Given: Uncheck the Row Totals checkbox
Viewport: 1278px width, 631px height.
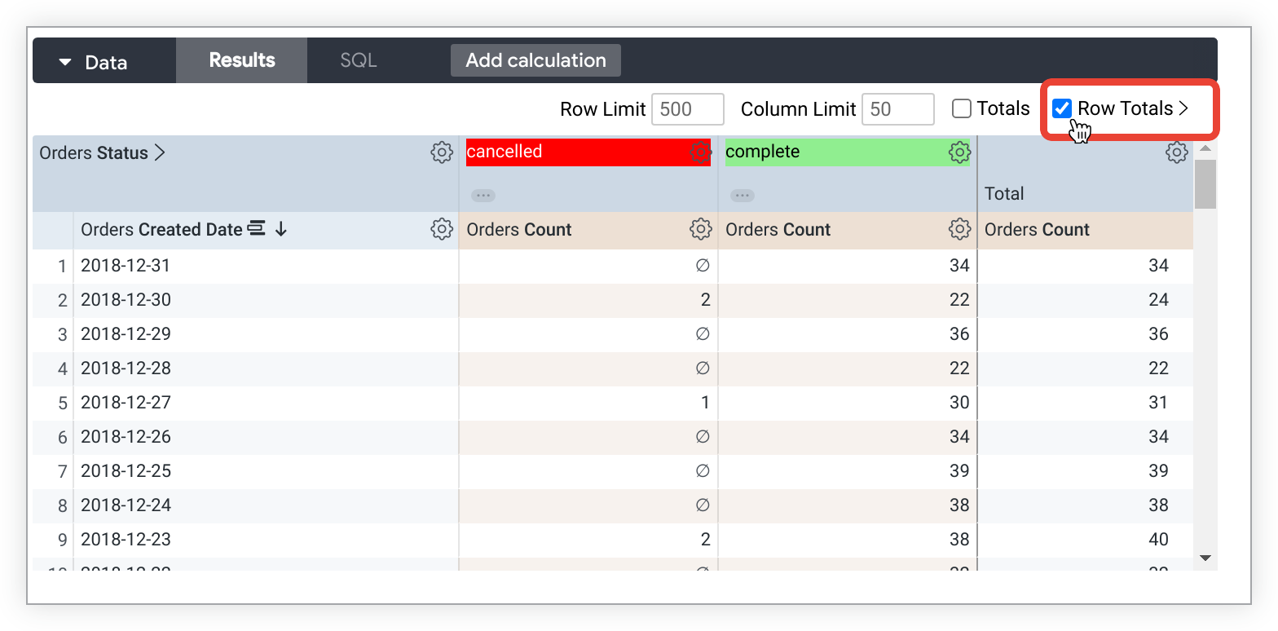Looking at the screenshot, I should pyautogui.click(x=1061, y=109).
